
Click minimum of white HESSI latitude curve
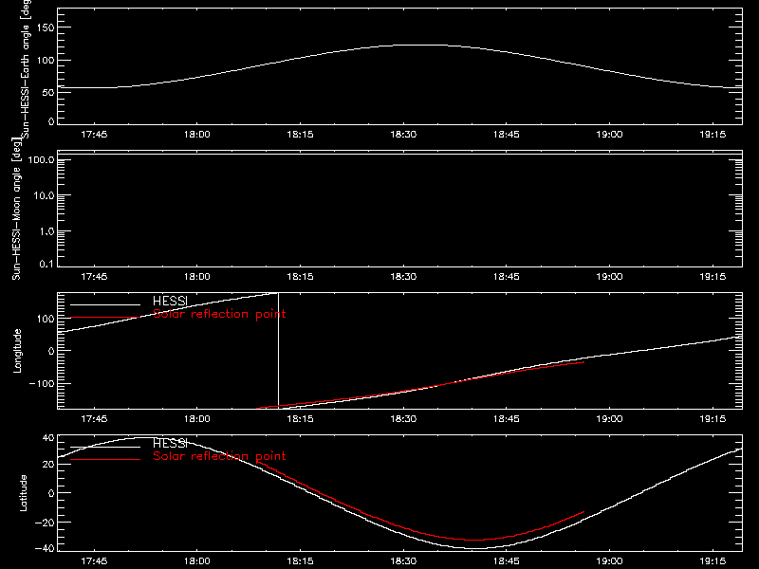click(477, 548)
